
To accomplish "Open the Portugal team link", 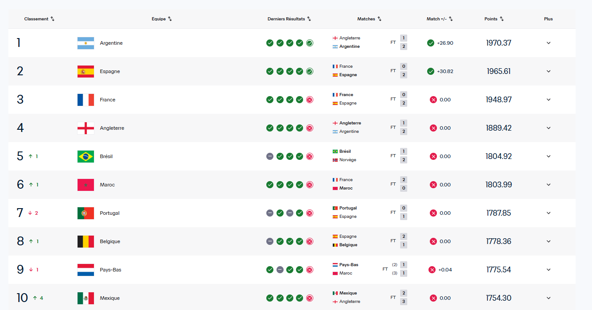I will (x=110, y=213).
